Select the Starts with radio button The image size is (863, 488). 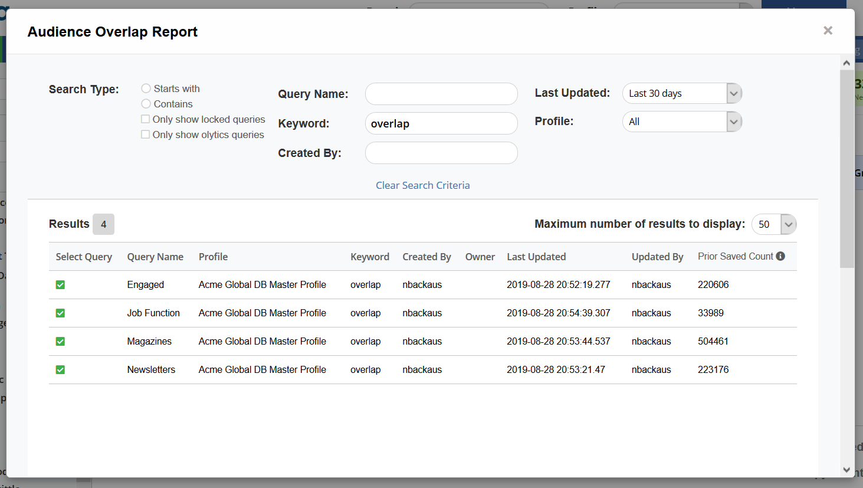coord(146,89)
